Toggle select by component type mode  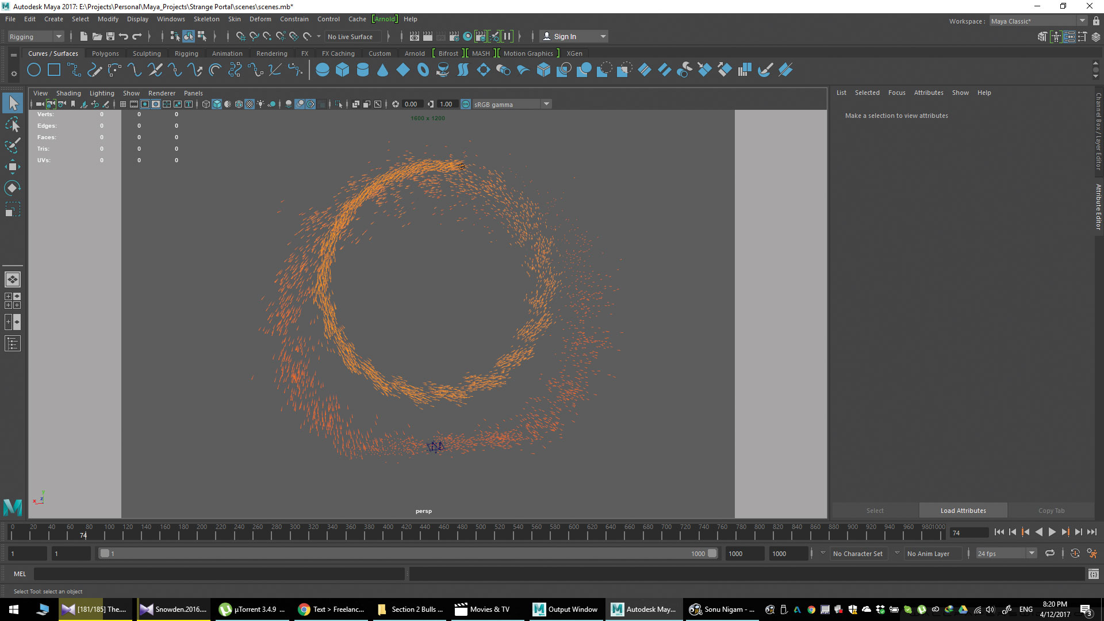pos(202,37)
